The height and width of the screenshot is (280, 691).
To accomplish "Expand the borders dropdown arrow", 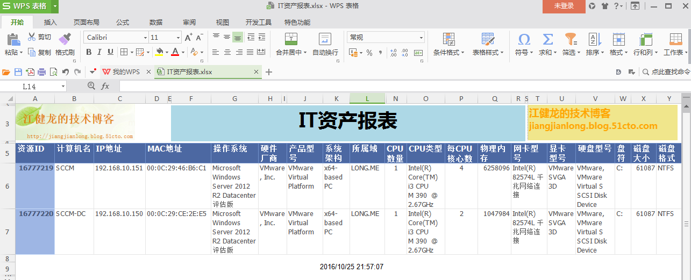I will [x=132, y=53].
